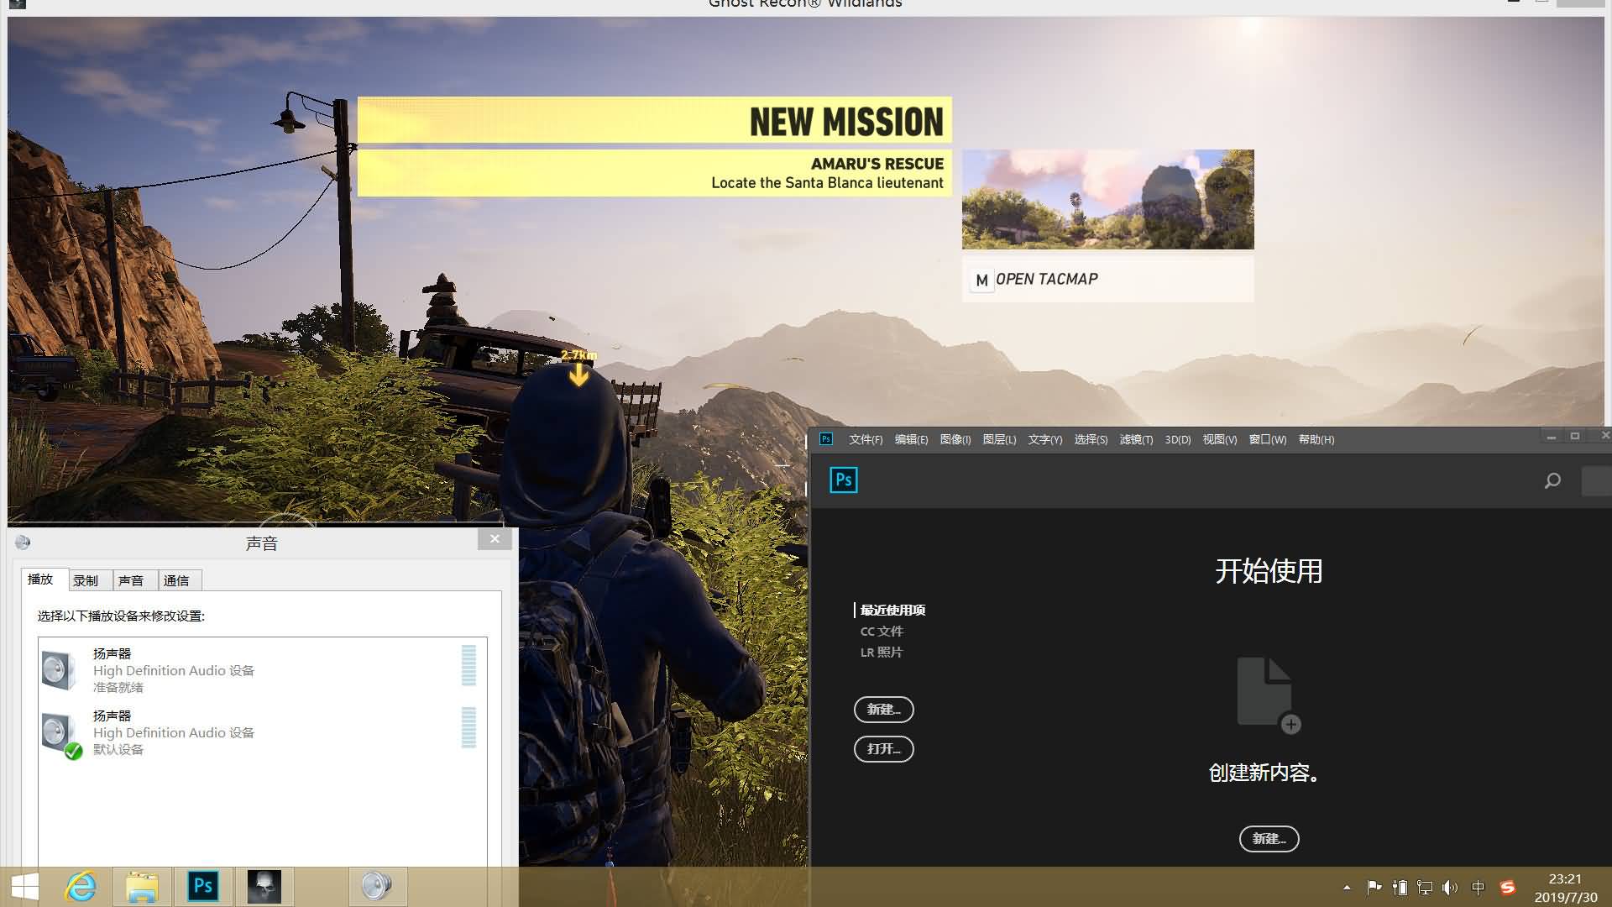
Task: Click the 新建... button below 创建新内容
Action: (x=1269, y=839)
